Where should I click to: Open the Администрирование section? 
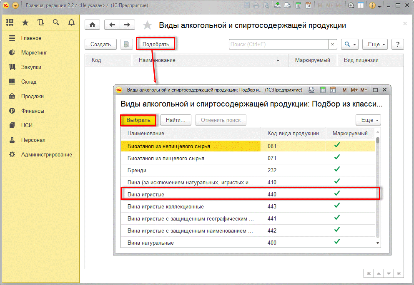pos(46,154)
